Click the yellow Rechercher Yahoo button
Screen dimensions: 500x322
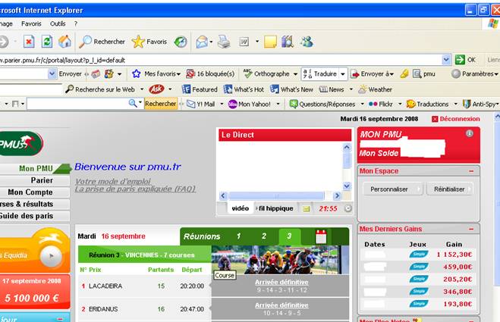(x=160, y=104)
